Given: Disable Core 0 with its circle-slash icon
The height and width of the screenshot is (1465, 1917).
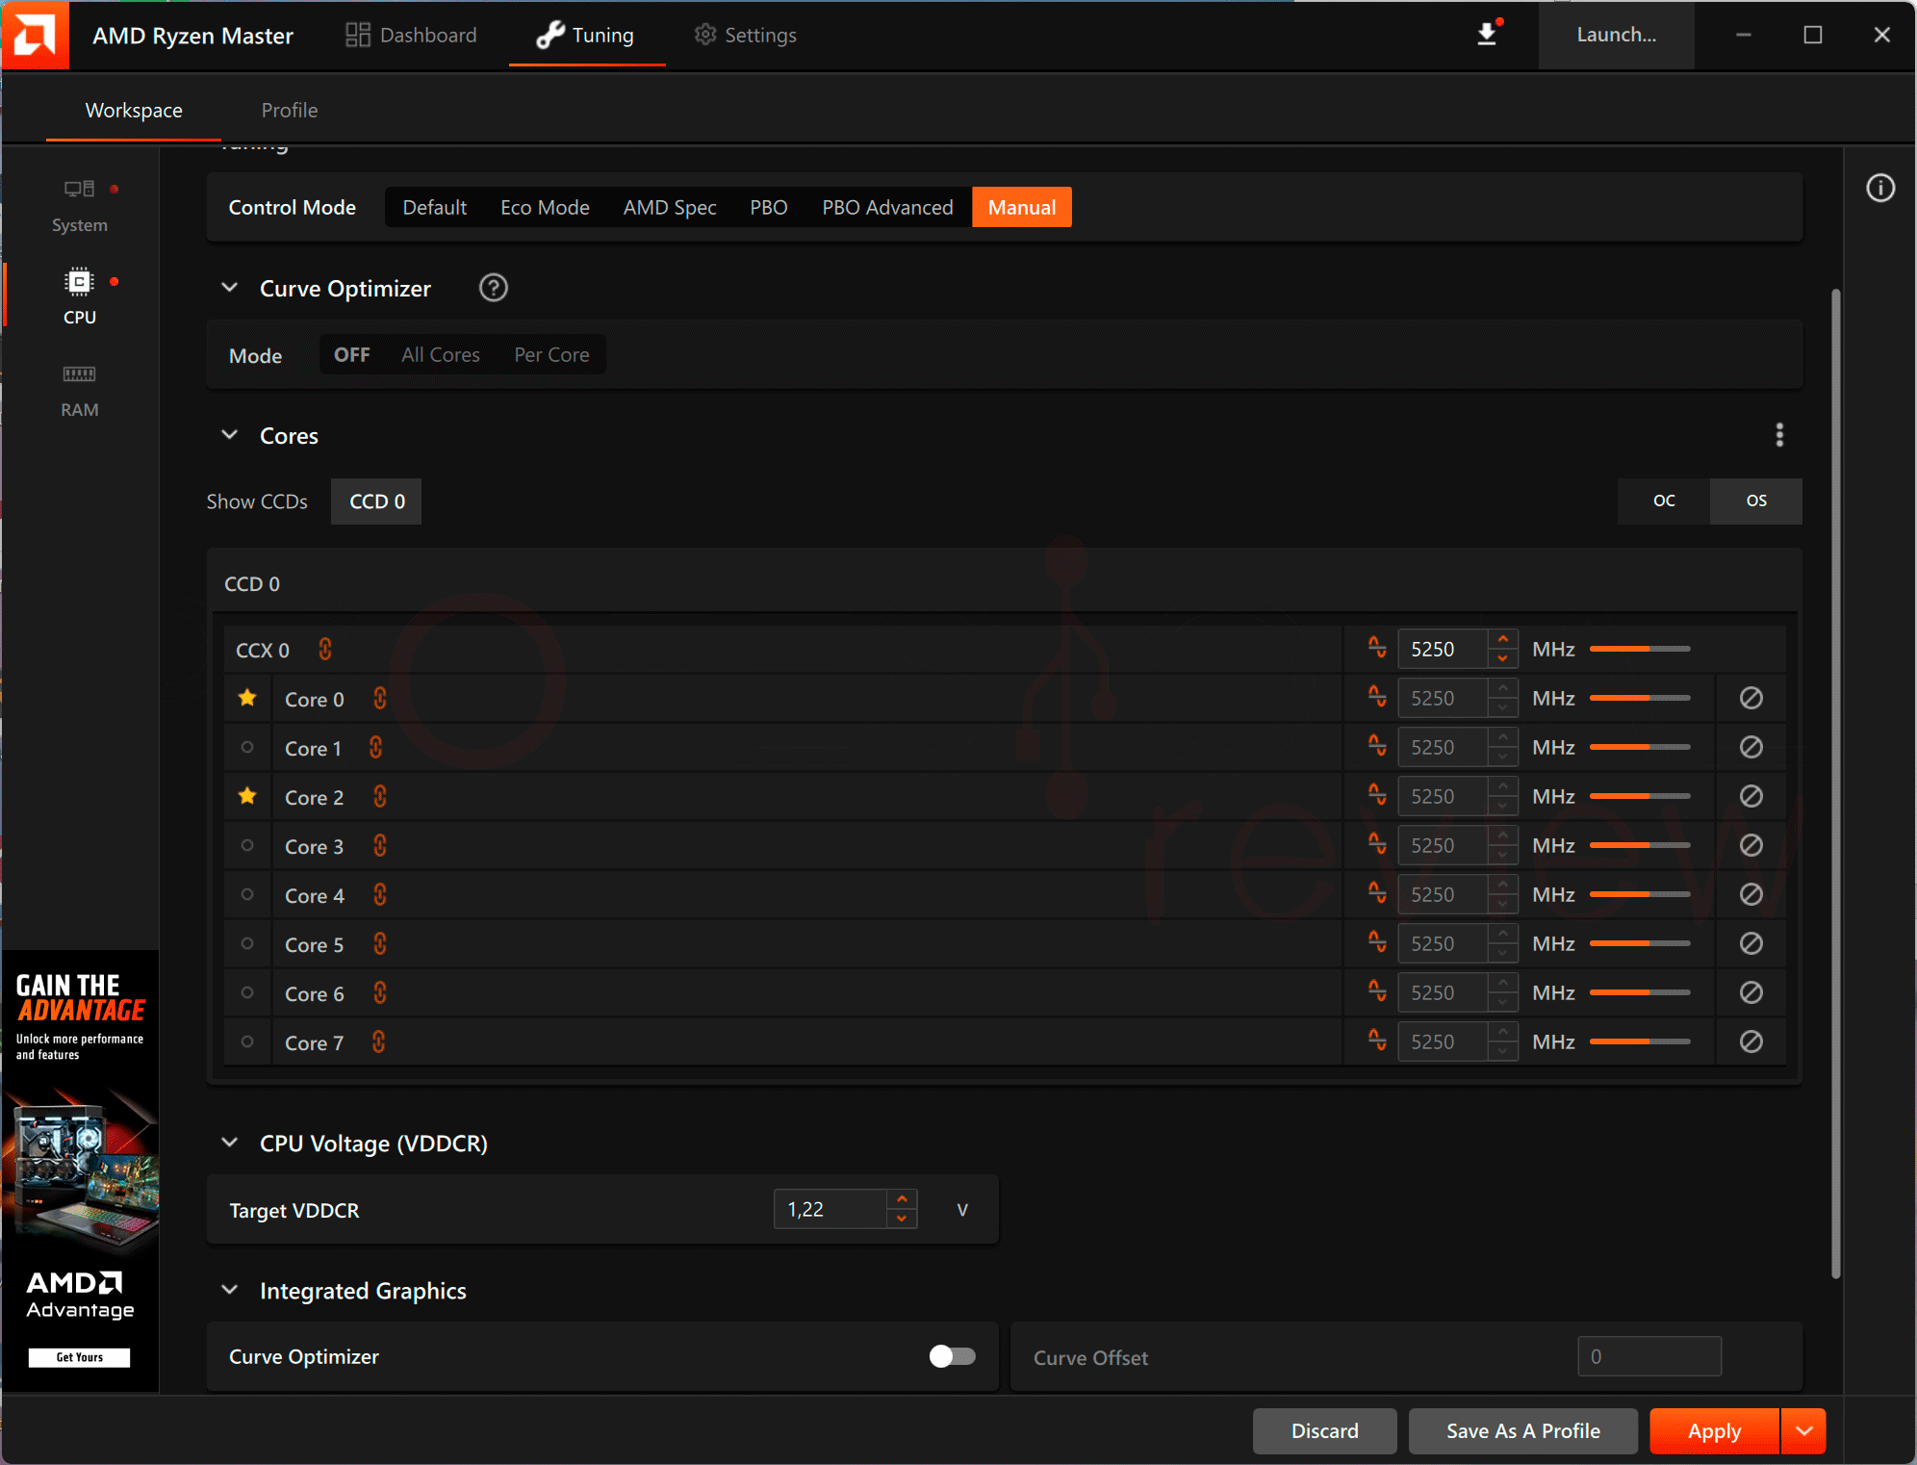Looking at the screenshot, I should (1751, 698).
